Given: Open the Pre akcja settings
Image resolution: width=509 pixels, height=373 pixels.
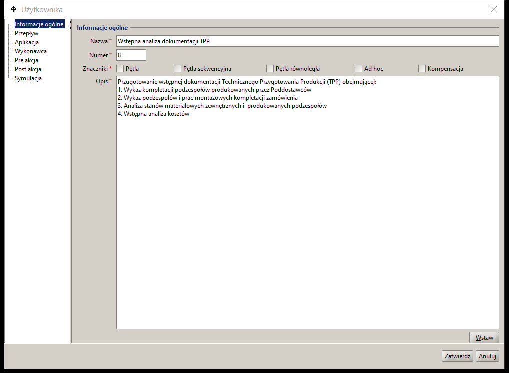Looking at the screenshot, I should click(x=27, y=60).
